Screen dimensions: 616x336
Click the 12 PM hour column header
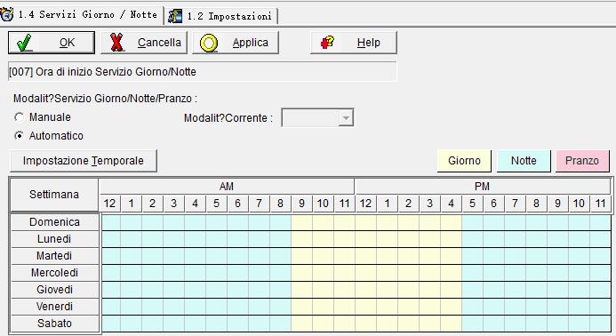click(365, 204)
